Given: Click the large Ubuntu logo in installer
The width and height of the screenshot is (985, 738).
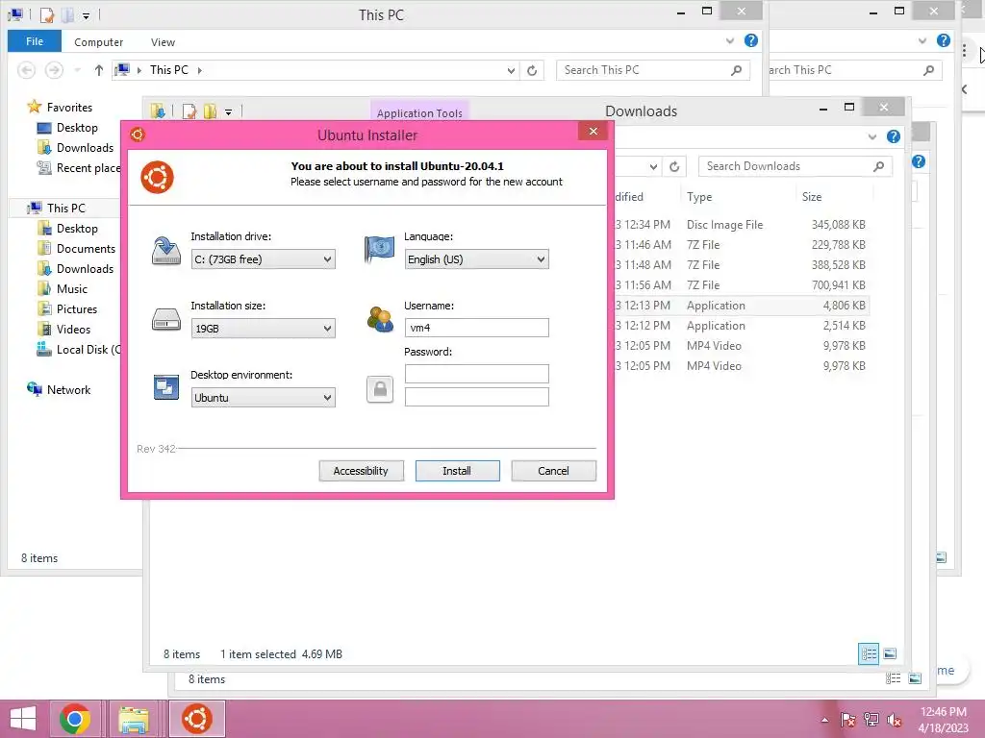Looking at the screenshot, I should (157, 177).
